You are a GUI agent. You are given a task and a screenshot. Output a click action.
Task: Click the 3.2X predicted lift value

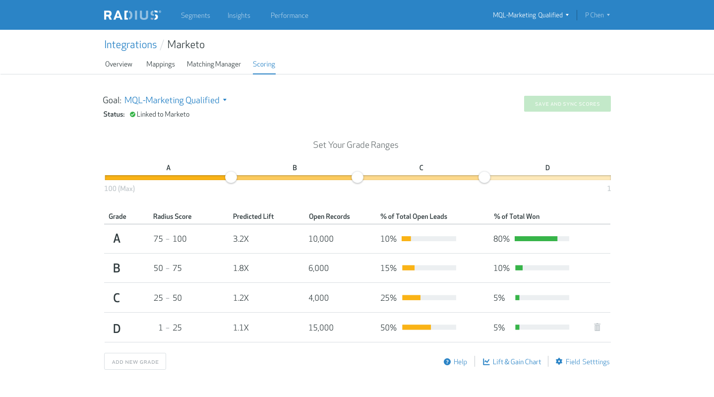coord(241,239)
